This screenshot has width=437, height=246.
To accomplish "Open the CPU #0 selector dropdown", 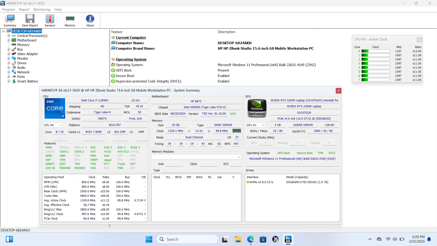I will (53, 125).
